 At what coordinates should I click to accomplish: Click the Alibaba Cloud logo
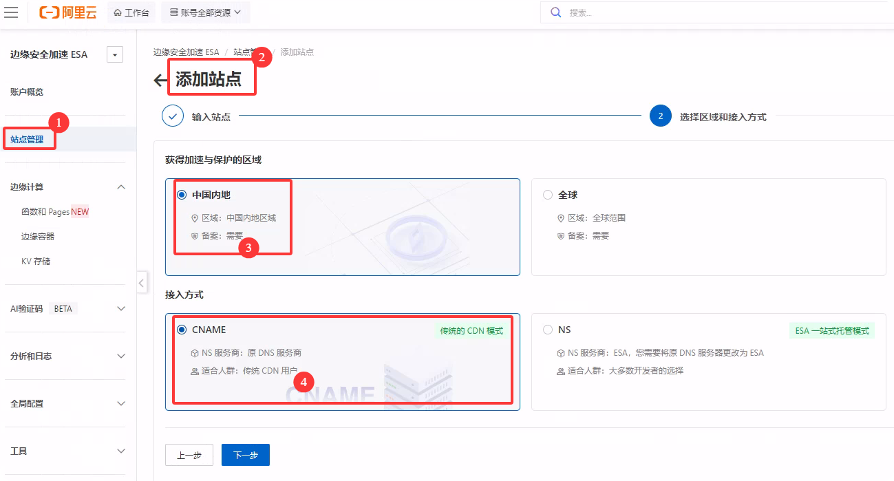[69, 12]
